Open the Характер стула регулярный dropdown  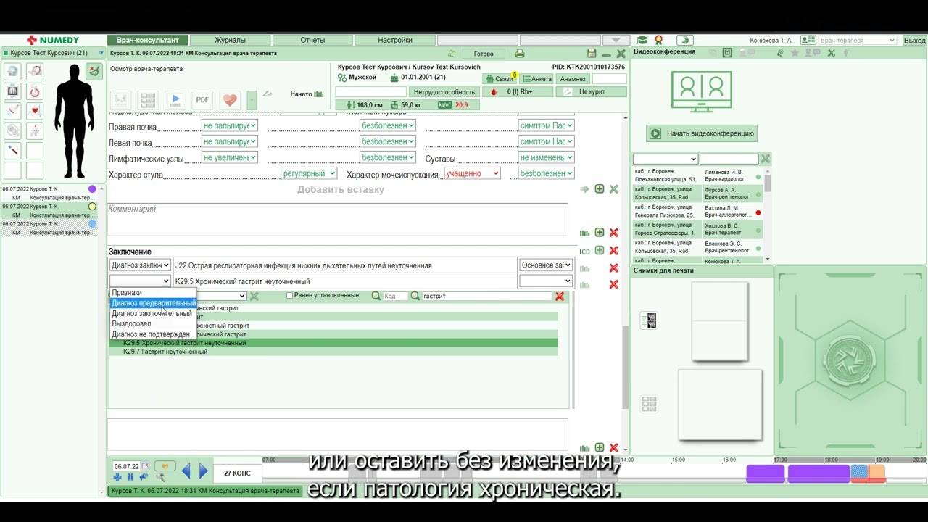coord(309,173)
